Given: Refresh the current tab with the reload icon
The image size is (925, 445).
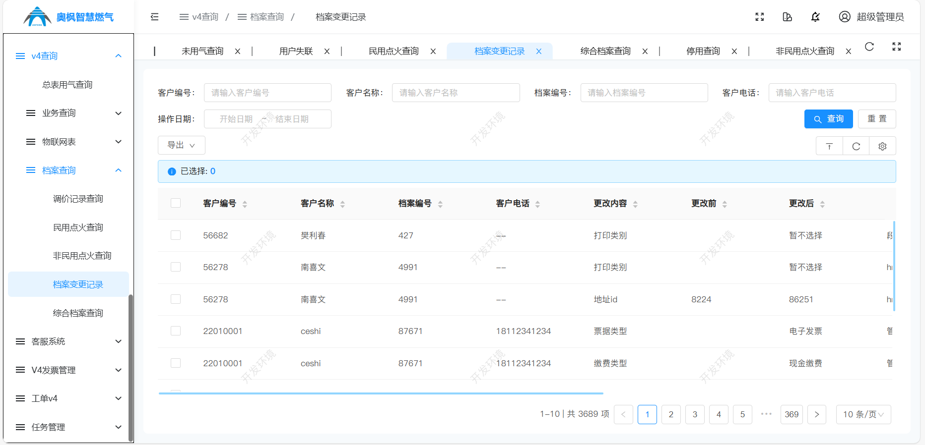Looking at the screenshot, I should pos(869,47).
